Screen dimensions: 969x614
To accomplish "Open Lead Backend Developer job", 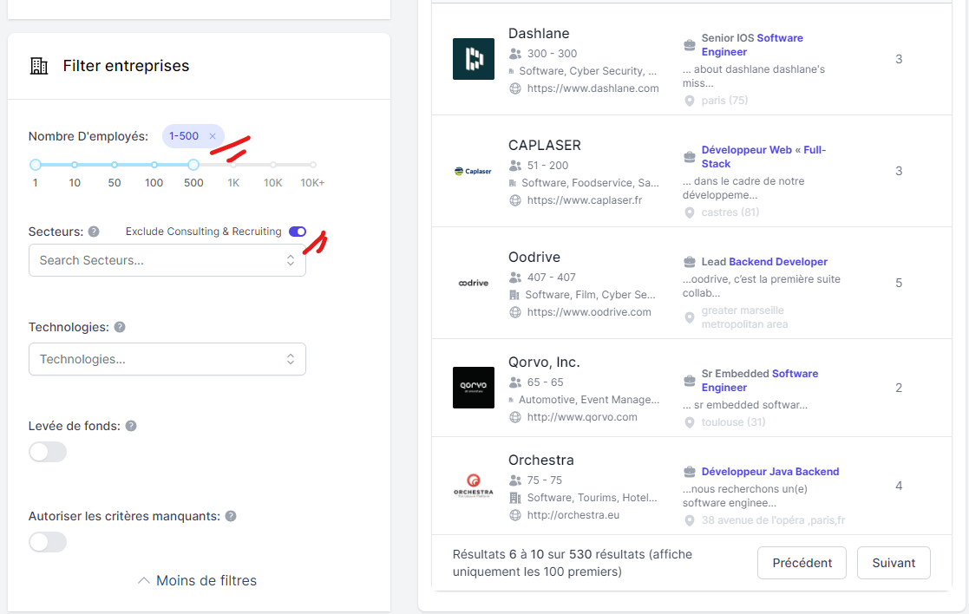I will [764, 262].
